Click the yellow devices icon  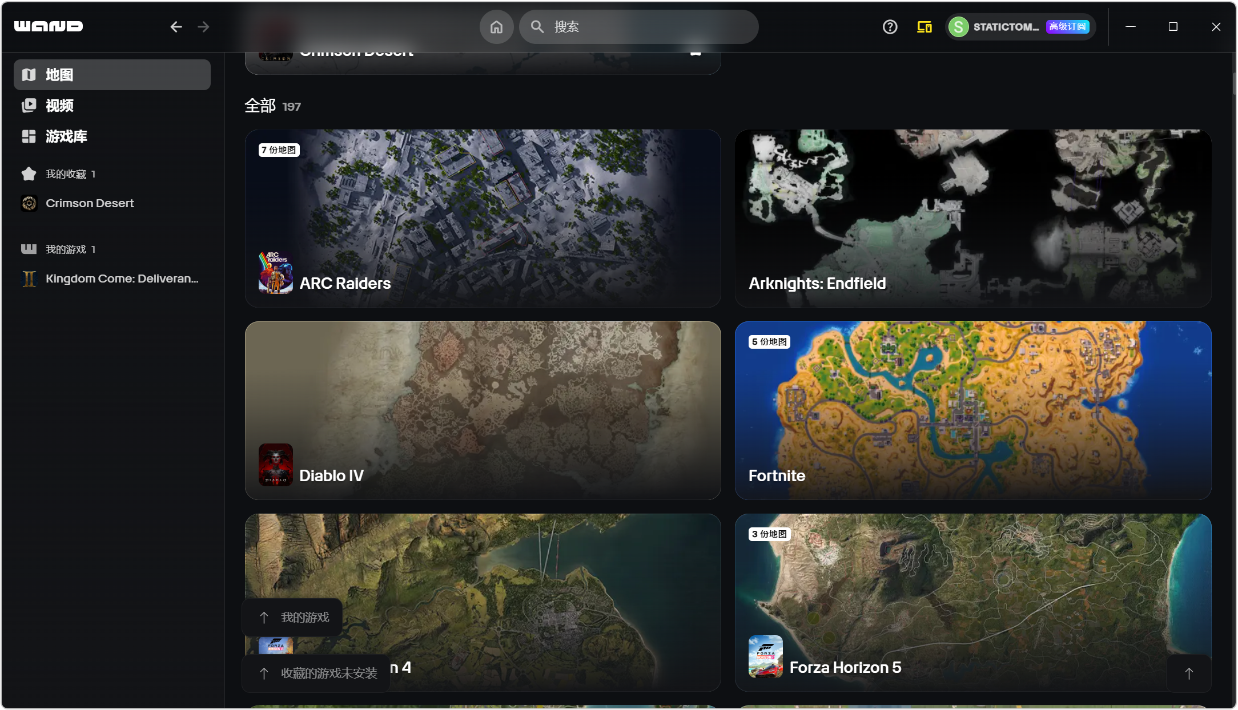click(x=924, y=27)
